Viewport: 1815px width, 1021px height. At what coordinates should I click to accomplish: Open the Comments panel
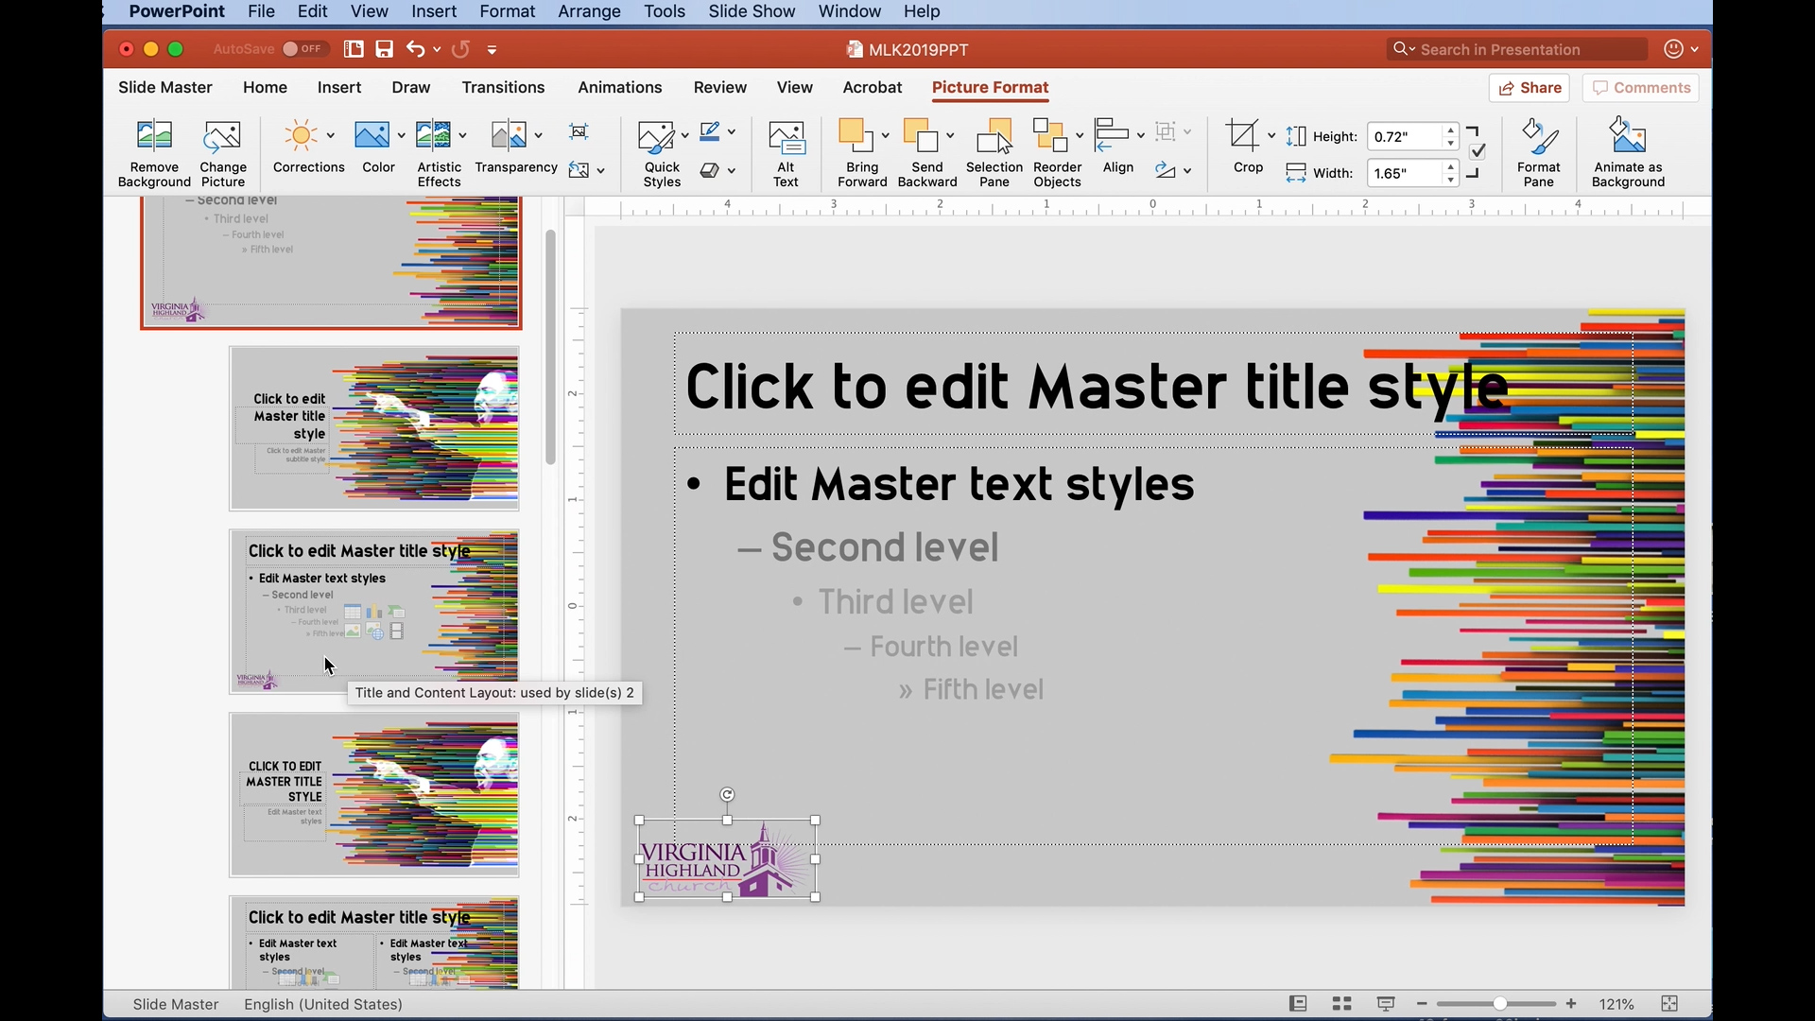[1640, 87]
